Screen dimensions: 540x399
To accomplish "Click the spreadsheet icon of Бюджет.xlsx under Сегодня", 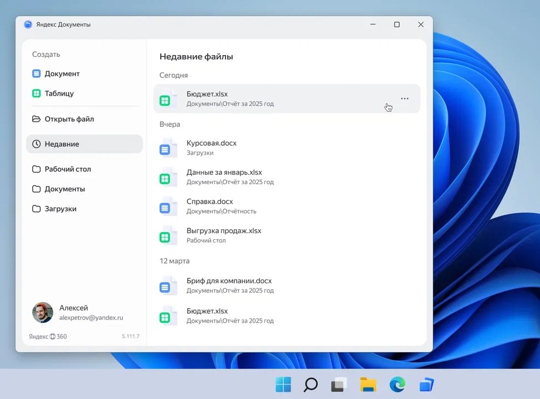I will (x=168, y=99).
